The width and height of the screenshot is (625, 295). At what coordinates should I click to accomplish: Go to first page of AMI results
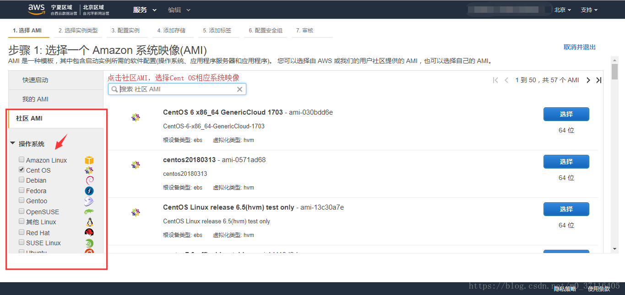click(x=495, y=80)
